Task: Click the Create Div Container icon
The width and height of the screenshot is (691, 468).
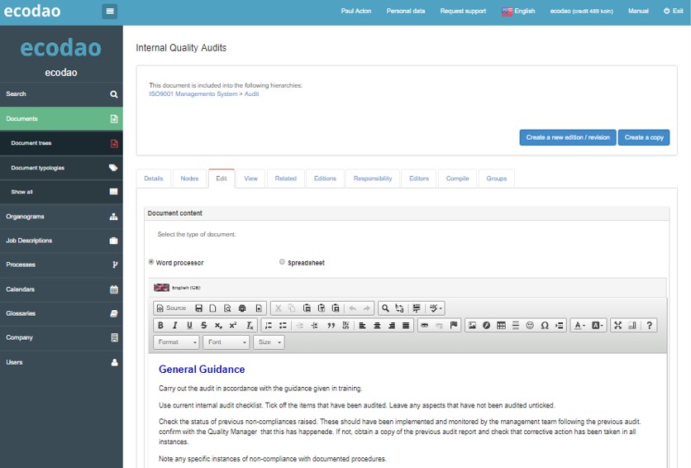Action: [345, 325]
